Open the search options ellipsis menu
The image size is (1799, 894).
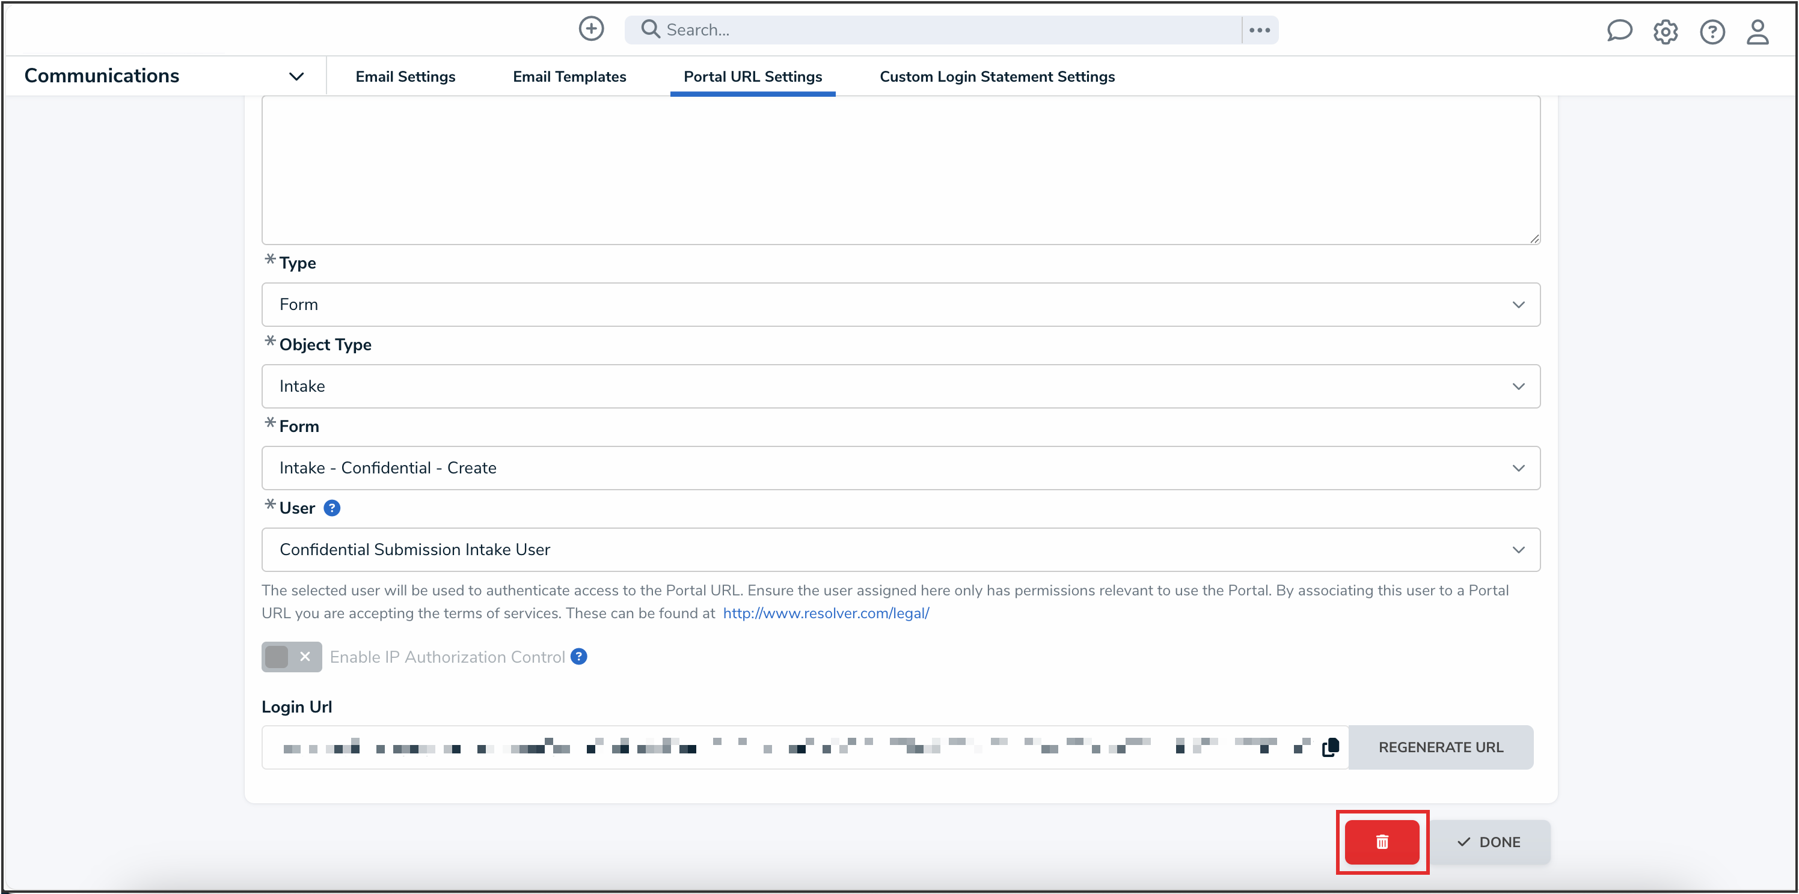coord(1259,30)
